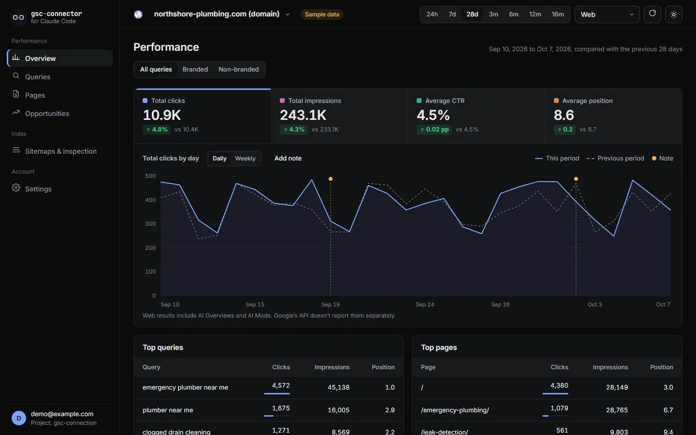Open Settings from the sidebar

point(60,188)
